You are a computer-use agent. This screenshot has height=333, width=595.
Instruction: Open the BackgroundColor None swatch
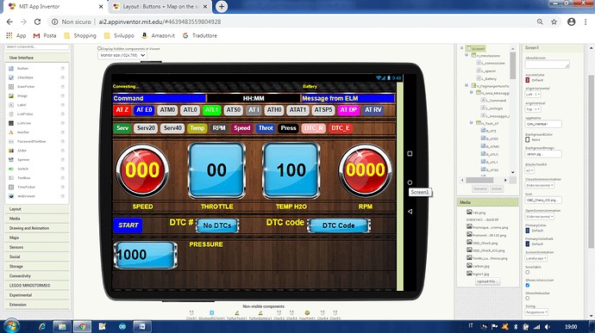528,139
